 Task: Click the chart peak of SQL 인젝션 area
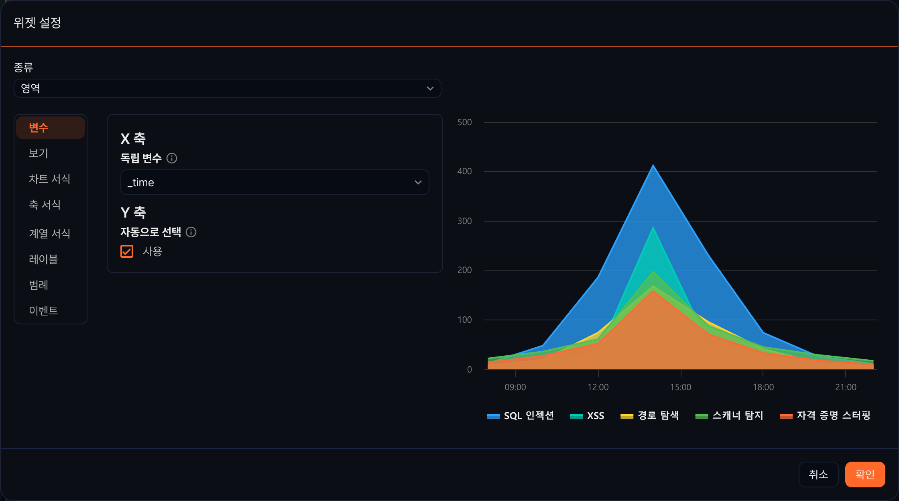coord(653,165)
